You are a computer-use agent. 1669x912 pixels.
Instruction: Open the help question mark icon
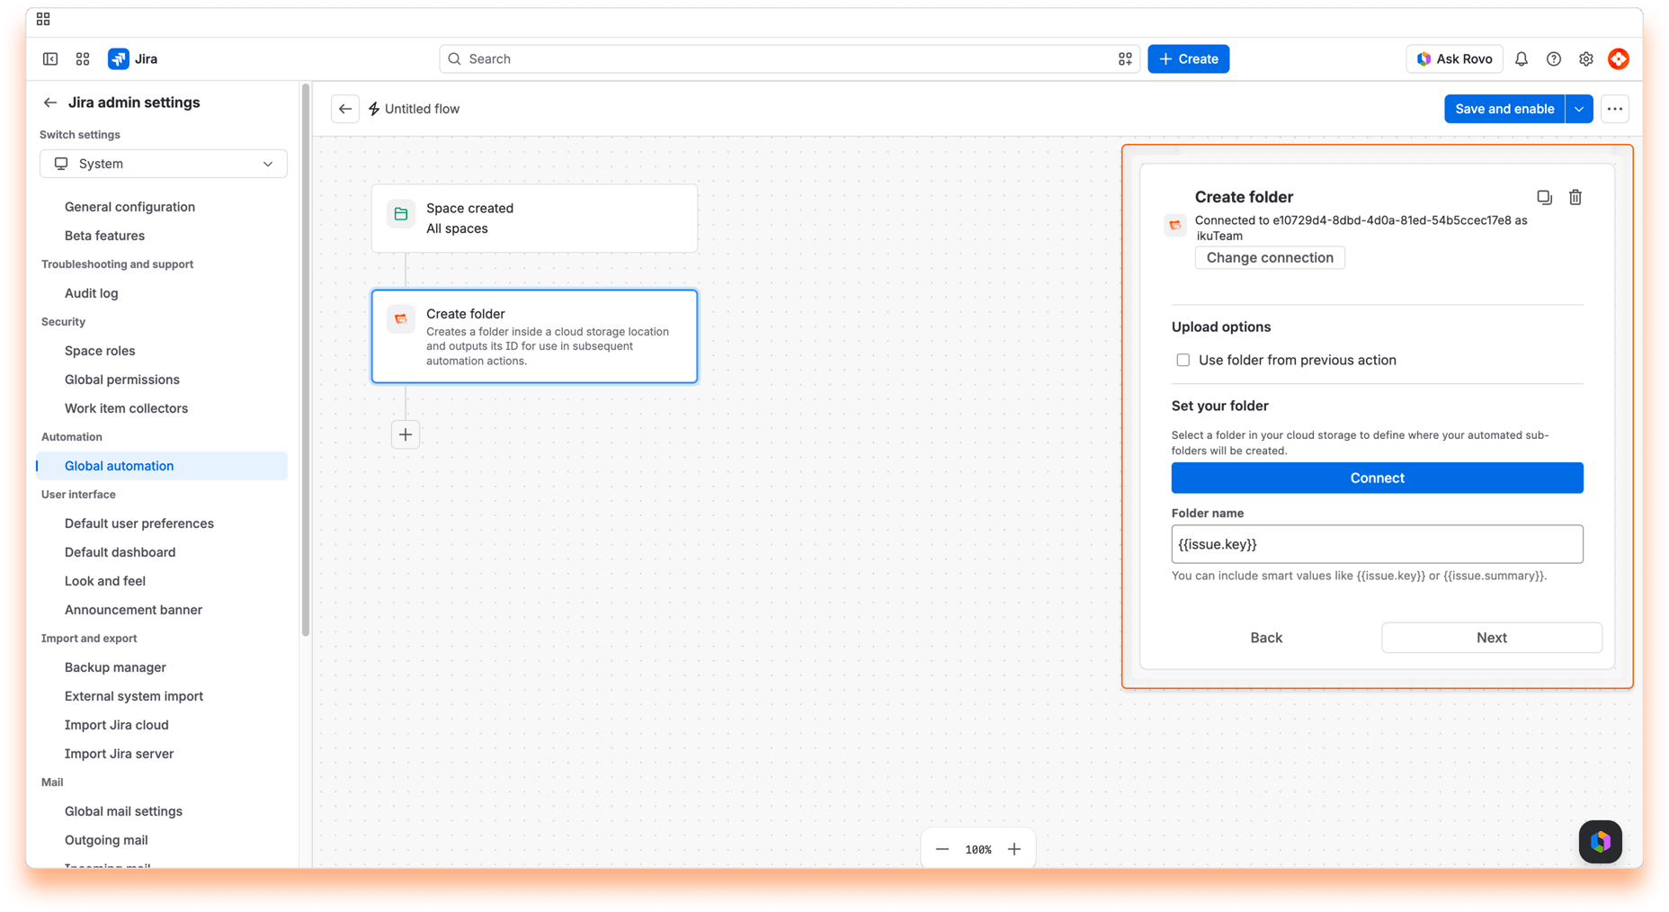tap(1554, 59)
